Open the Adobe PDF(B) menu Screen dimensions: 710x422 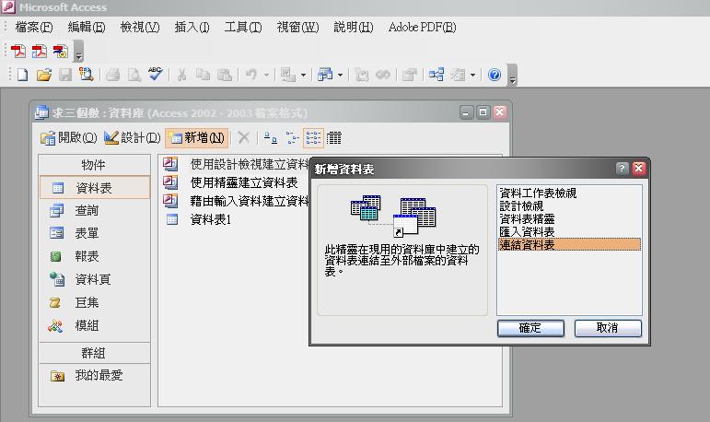click(x=422, y=28)
